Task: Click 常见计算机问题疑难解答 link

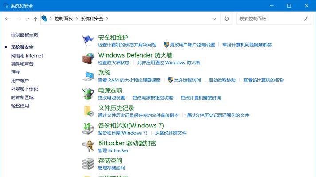Action: click(247, 45)
